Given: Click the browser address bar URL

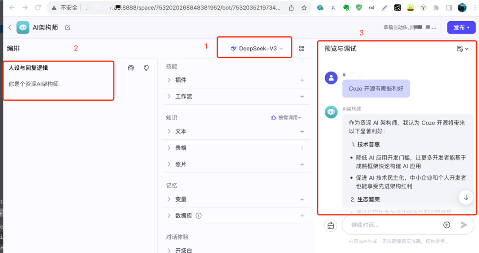Looking at the screenshot, I should point(182,8).
